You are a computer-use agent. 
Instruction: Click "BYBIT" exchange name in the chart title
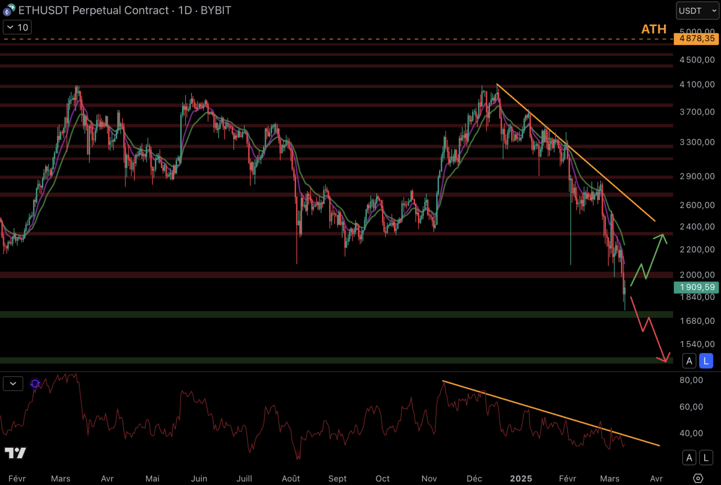coord(215,10)
